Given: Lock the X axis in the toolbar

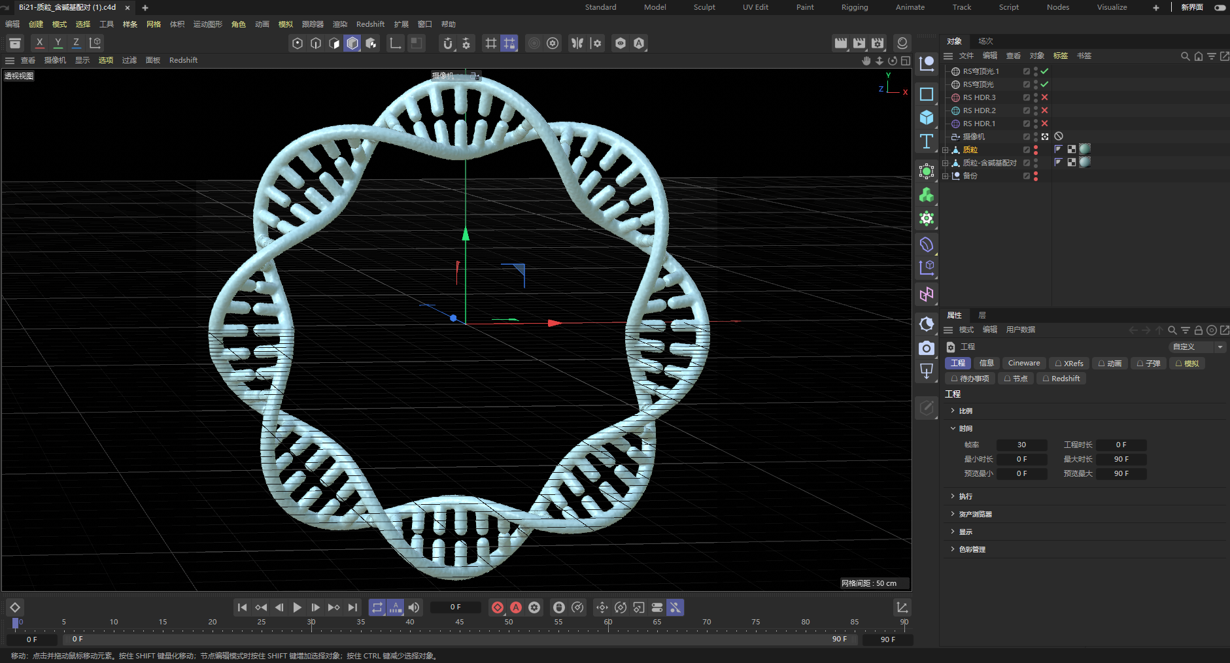Looking at the screenshot, I should coord(40,43).
